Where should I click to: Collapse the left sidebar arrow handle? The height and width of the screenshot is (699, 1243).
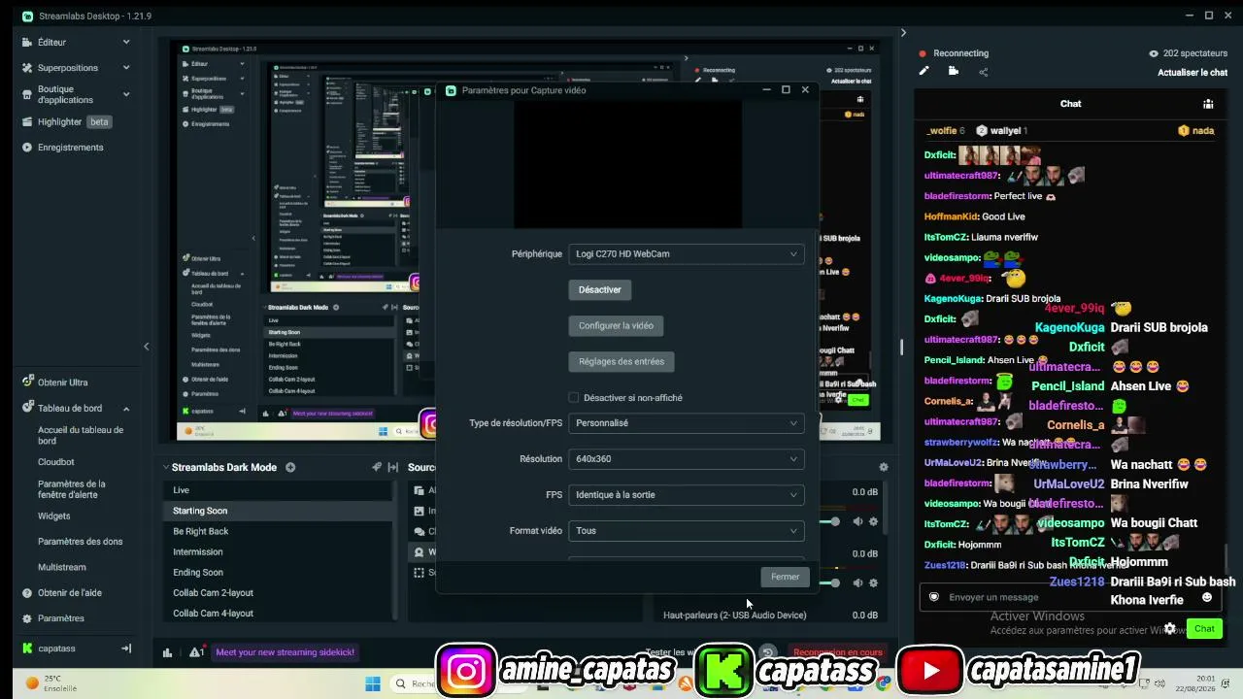(147, 347)
